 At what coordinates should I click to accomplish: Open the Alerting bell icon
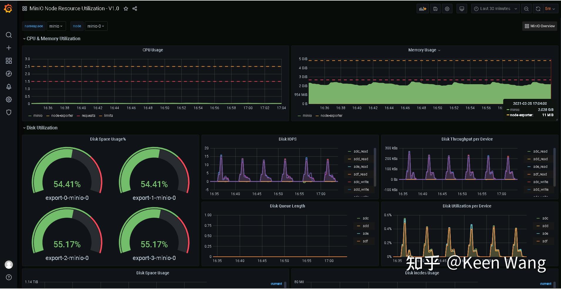[x=9, y=87]
